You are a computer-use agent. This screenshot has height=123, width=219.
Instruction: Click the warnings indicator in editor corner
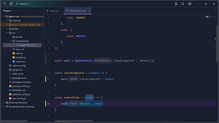point(208,17)
